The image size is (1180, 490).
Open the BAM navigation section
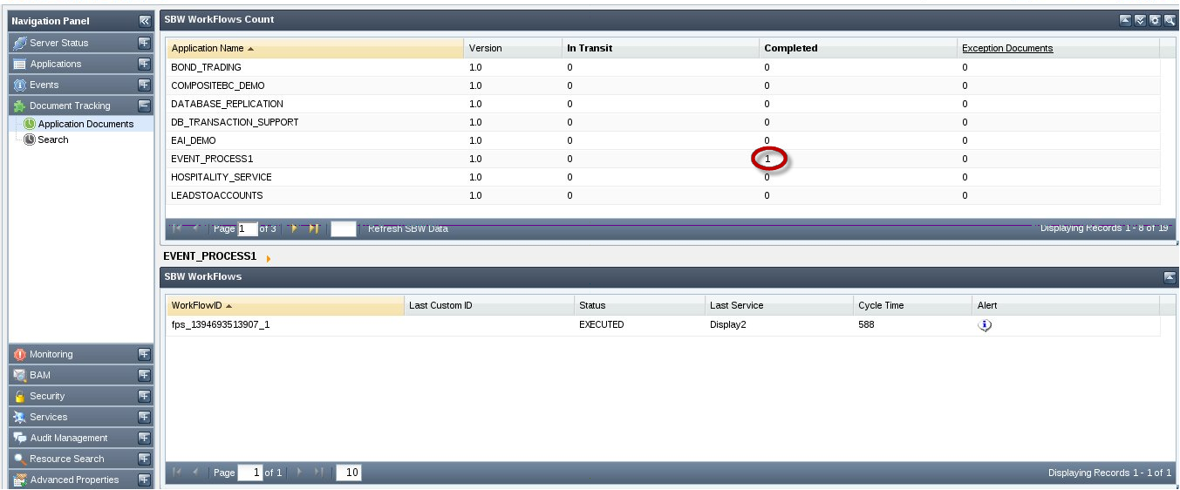pyautogui.click(x=40, y=375)
